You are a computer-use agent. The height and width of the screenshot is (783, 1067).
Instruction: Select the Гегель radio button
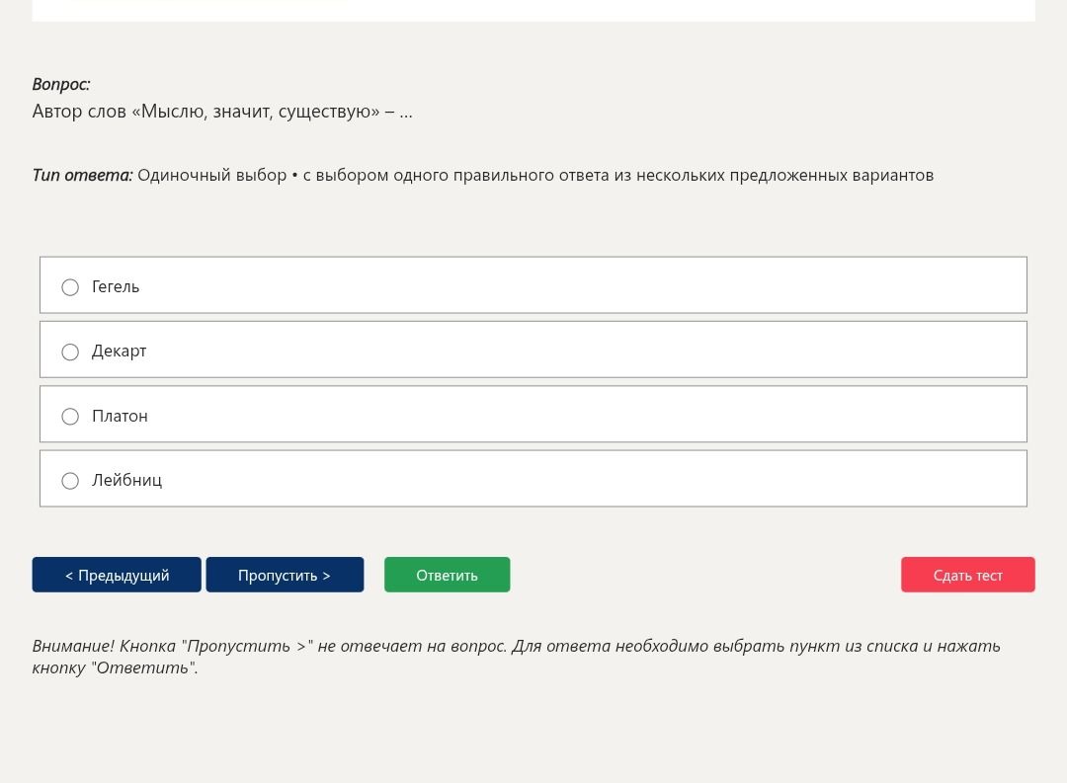[70, 287]
